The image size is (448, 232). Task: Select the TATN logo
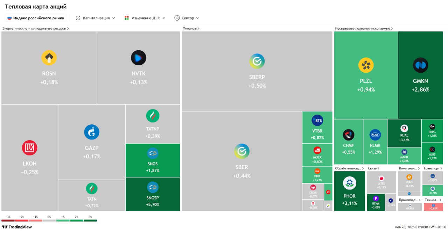point(92,188)
